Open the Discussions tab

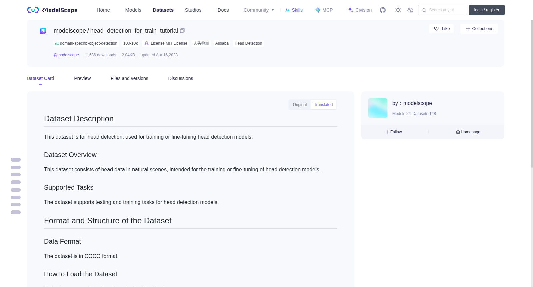pos(181,78)
